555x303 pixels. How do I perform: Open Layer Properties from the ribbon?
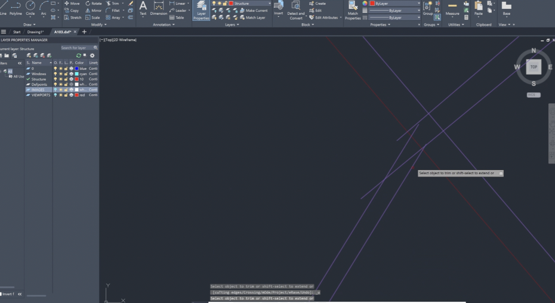coord(201,10)
